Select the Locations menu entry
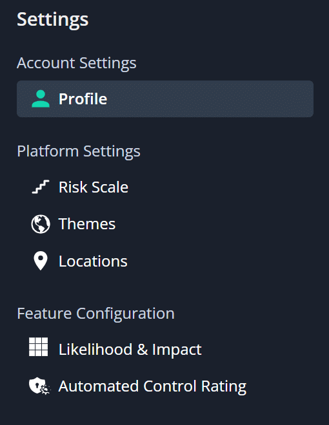This screenshot has height=425, width=329. point(93,261)
